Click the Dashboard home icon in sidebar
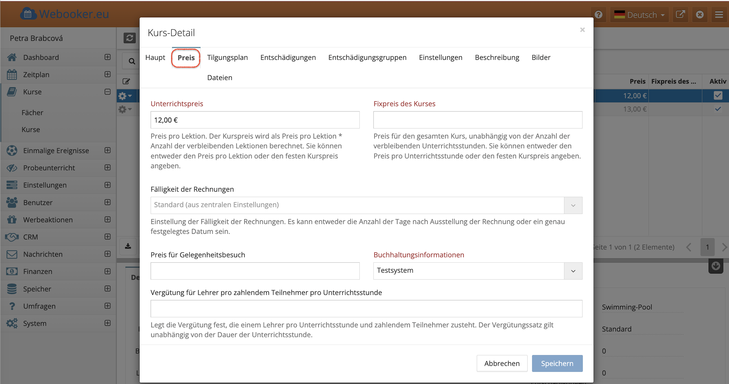 (12, 57)
